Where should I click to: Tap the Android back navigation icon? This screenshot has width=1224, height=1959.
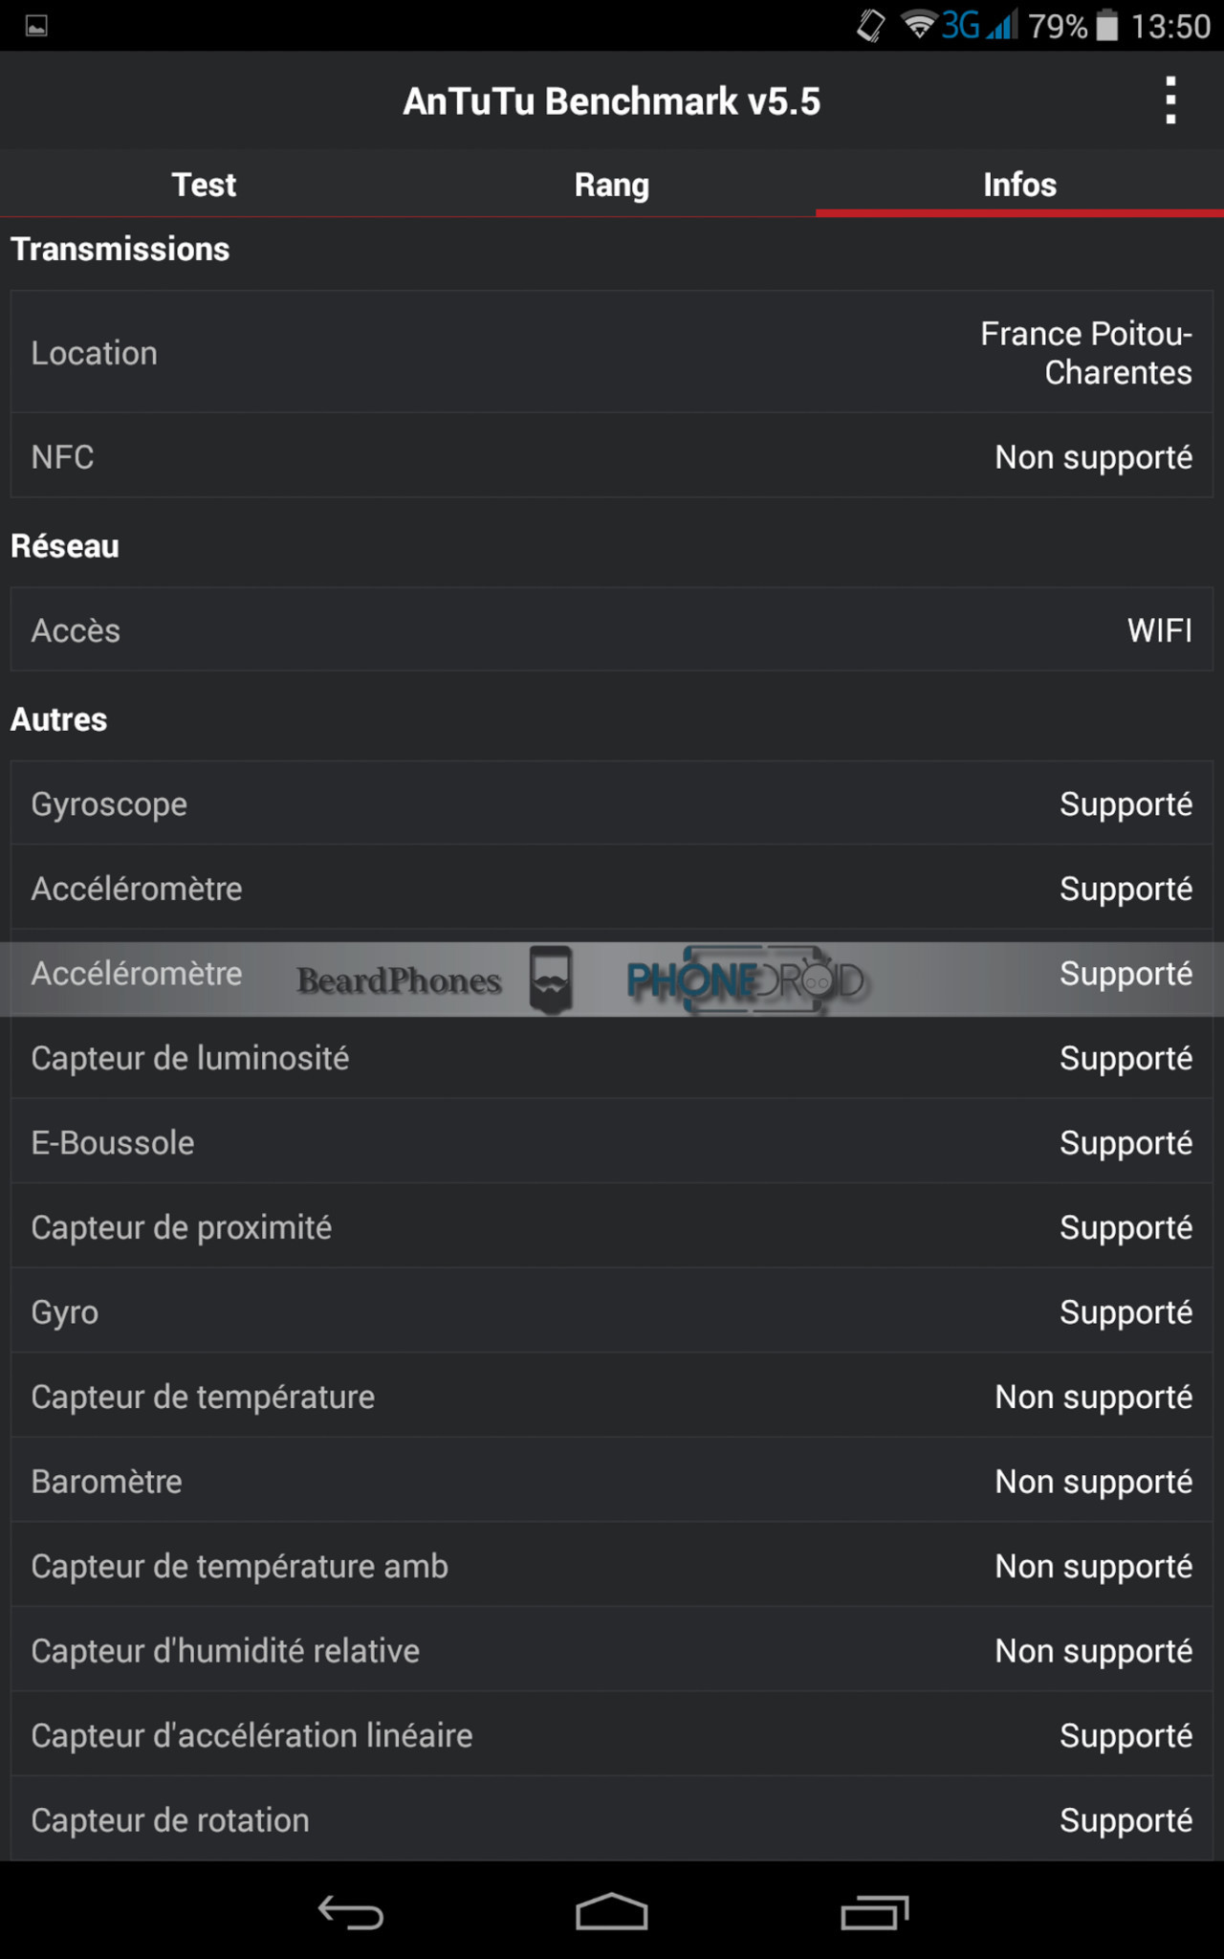pos(350,1913)
